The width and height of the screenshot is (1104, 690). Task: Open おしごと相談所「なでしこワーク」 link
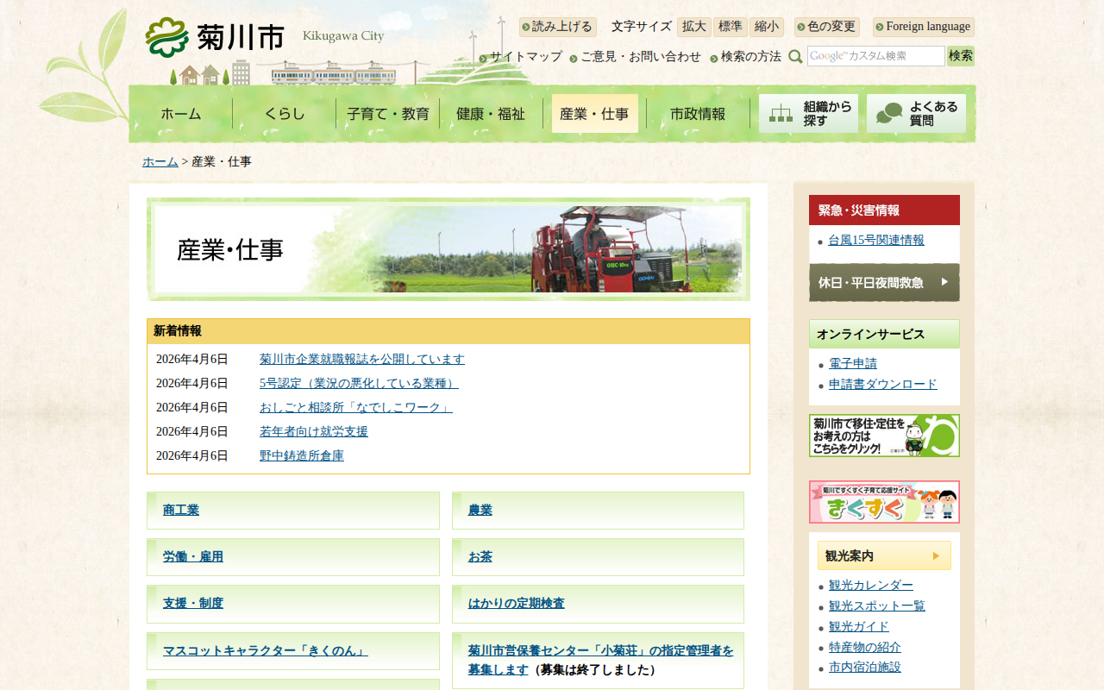(356, 408)
